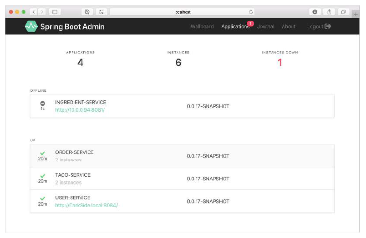Click the Safari back arrow
This screenshot has width=366, height=238.
pyautogui.click(x=34, y=12)
